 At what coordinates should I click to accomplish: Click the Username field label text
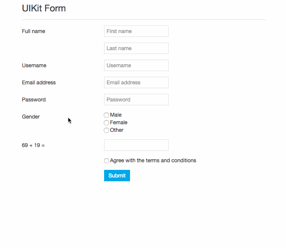click(x=34, y=65)
